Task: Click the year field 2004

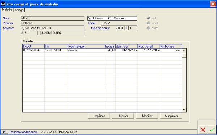Action: tap(120, 28)
